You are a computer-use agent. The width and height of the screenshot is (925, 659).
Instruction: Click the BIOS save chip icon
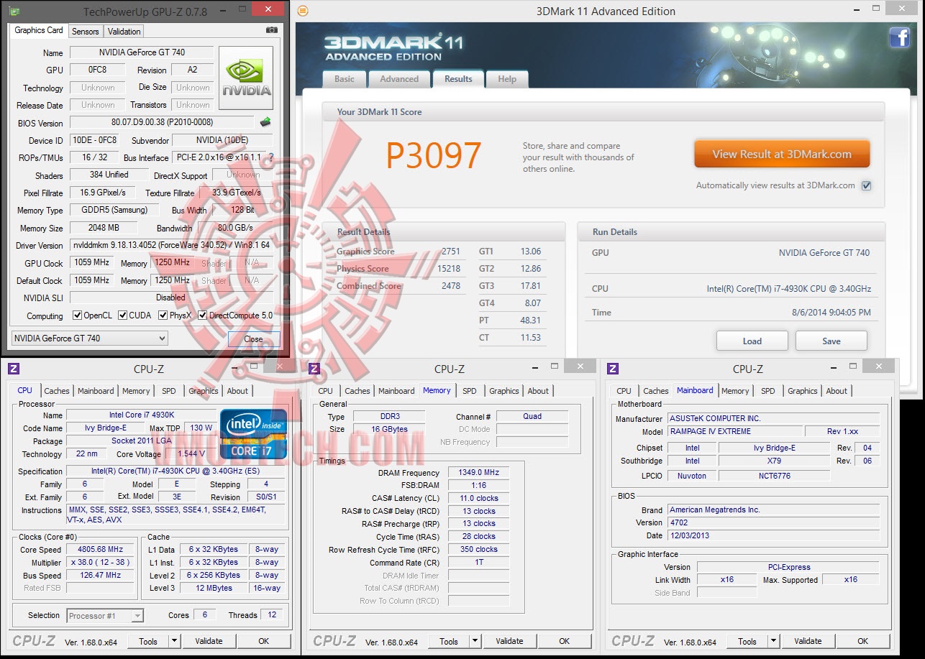265,122
